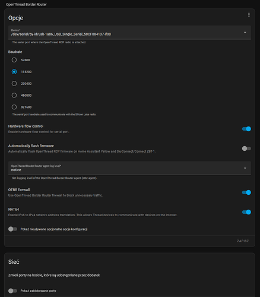
Task: Set baudrate to 921600
Action: 14,107
